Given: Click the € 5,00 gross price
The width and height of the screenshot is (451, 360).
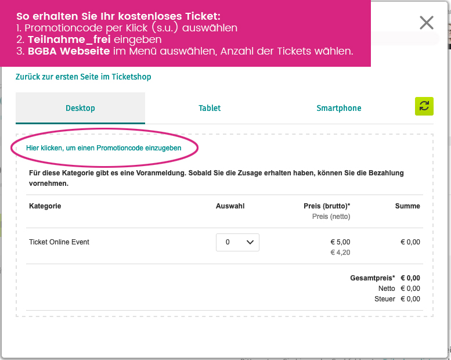Looking at the screenshot, I should coord(340,242).
